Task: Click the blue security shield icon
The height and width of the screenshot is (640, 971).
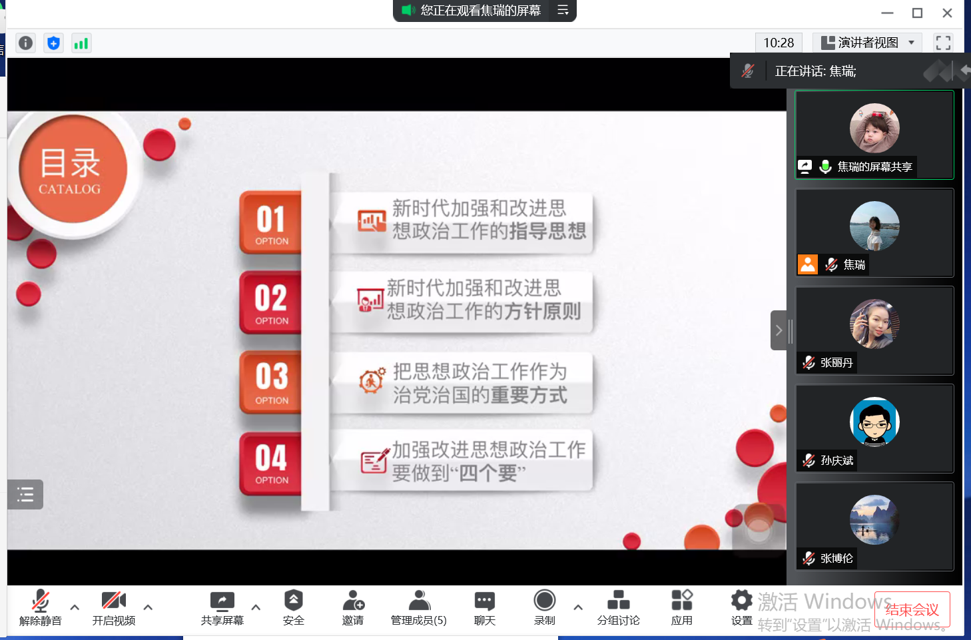Action: point(53,43)
